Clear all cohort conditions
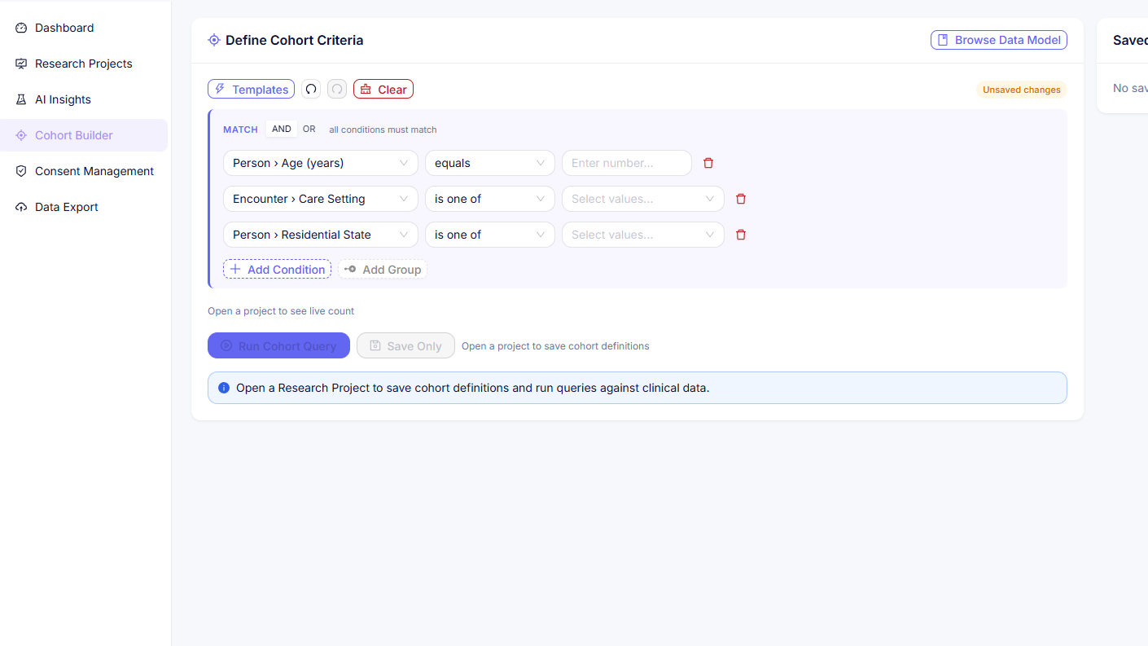 coord(383,89)
